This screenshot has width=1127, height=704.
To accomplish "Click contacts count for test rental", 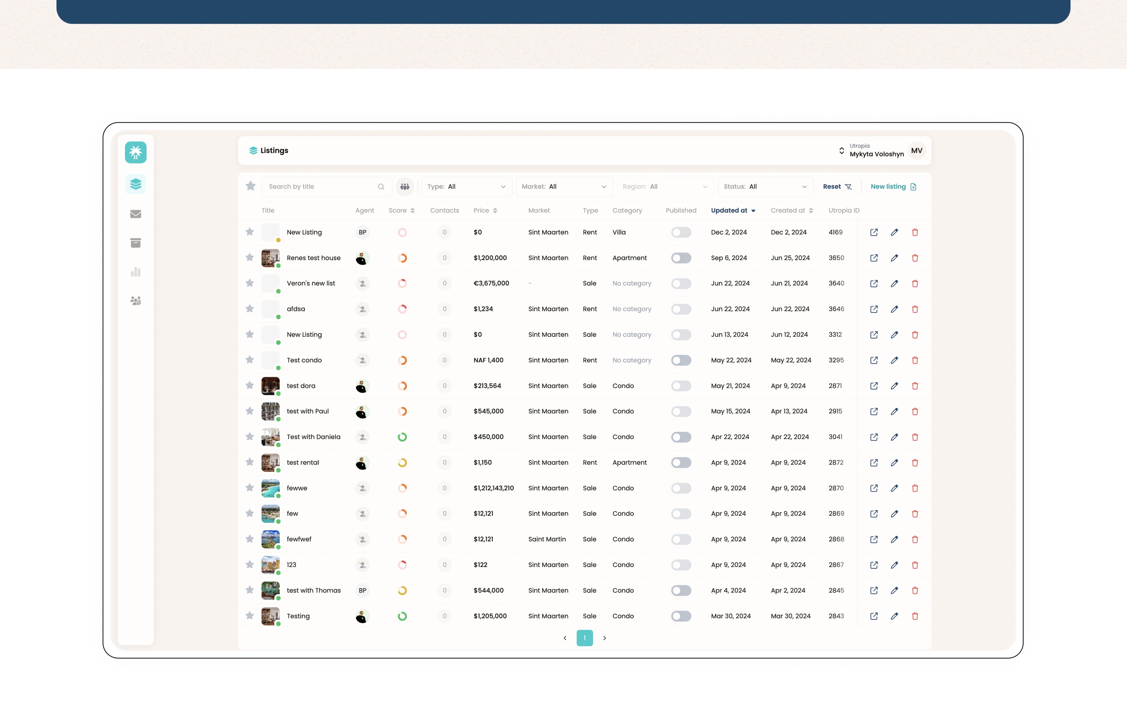I will (444, 462).
